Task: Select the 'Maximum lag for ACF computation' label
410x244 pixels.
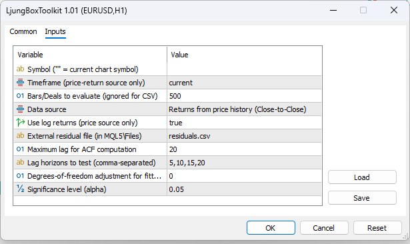Action: click(82, 149)
